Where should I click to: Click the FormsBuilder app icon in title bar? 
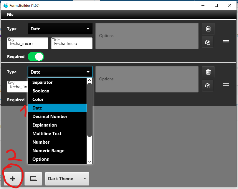tap(6, 6)
